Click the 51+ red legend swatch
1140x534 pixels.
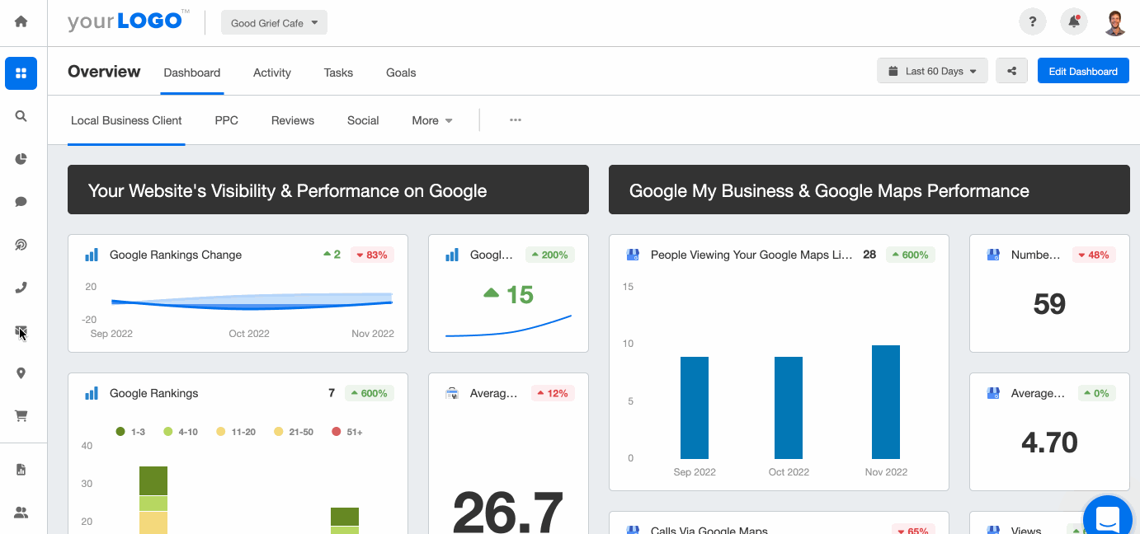click(x=337, y=432)
